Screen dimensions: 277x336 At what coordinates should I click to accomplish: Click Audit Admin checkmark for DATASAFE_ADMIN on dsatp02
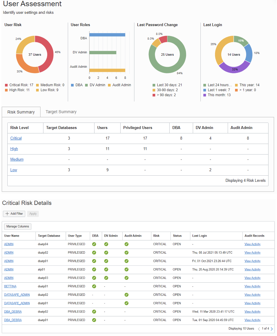126,295
